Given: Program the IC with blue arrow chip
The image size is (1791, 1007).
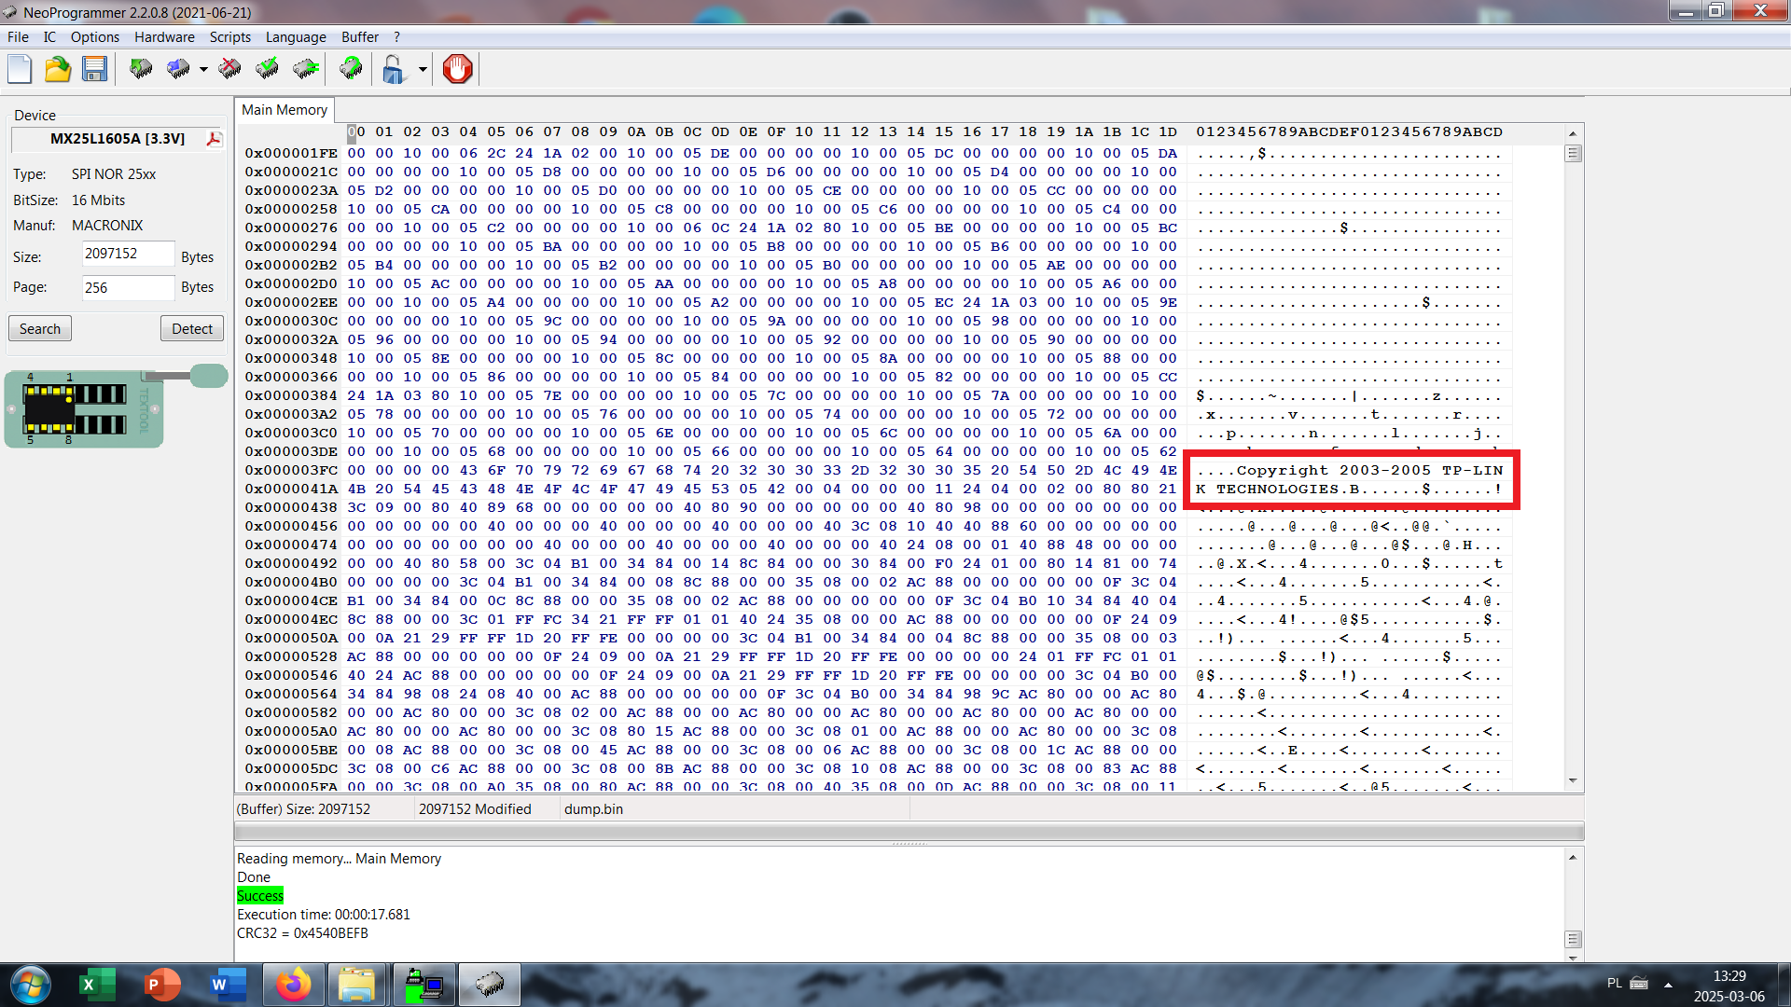Looking at the screenshot, I should pyautogui.click(x=178, y=69).
